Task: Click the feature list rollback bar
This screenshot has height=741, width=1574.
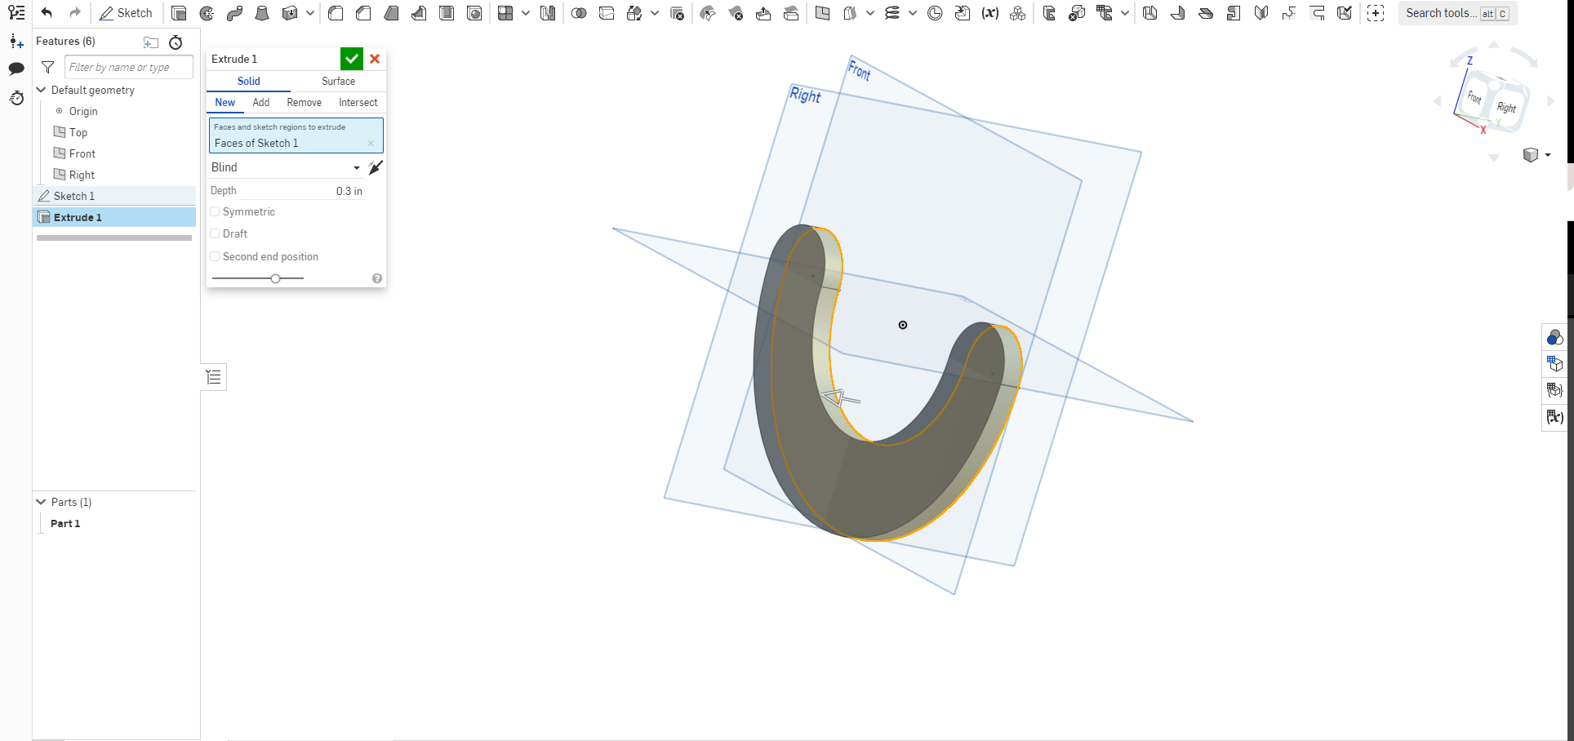Action: (114, 237)
